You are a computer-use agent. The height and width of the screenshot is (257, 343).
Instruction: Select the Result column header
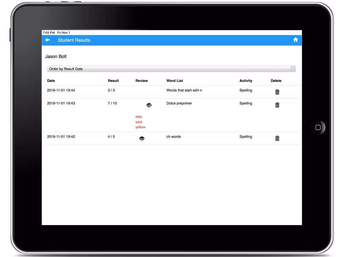pos(113,81)
